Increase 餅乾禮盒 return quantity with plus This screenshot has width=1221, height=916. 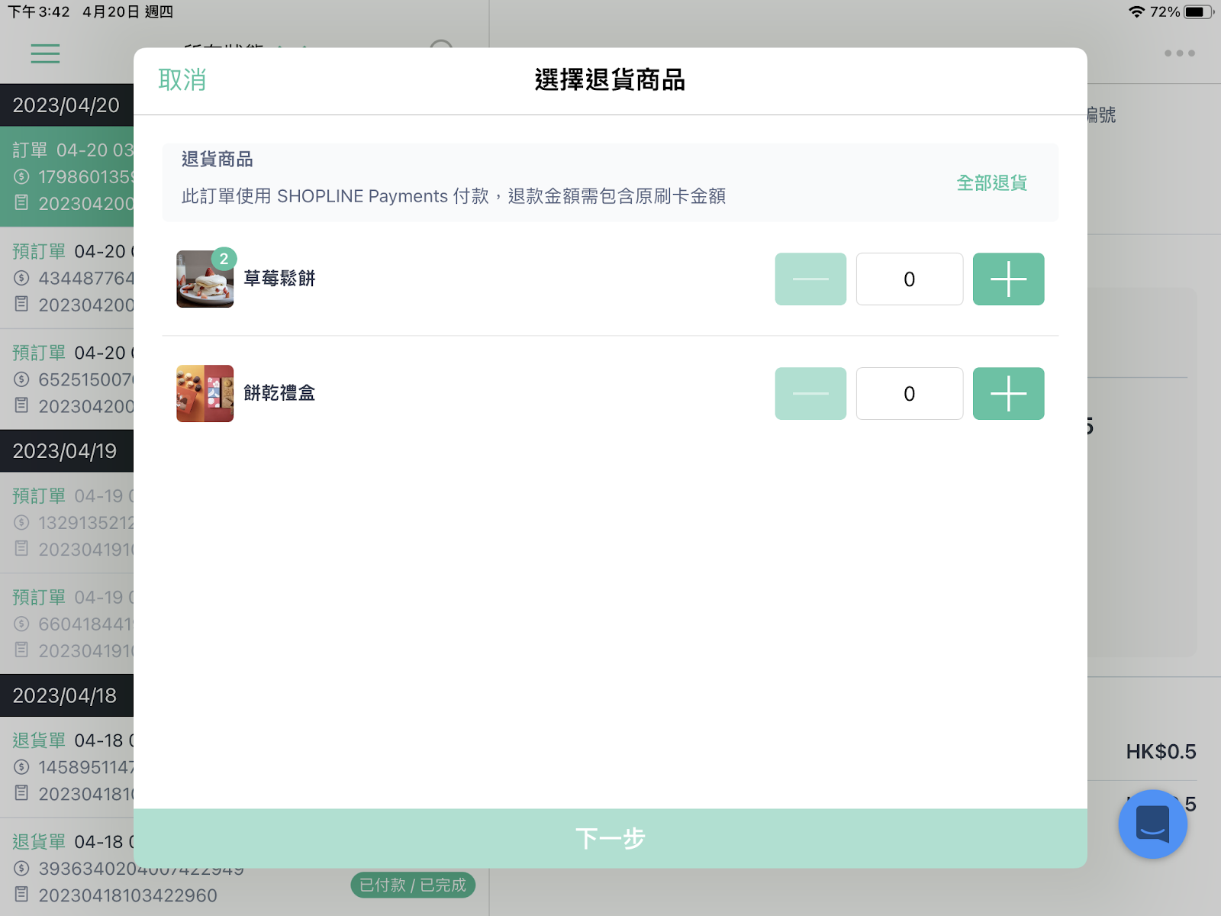tap(1008, 394)
